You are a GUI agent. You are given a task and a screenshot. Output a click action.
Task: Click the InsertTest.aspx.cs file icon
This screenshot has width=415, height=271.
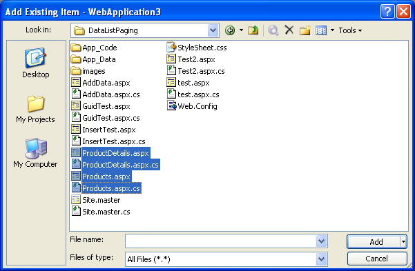click(x=76, y=141)
